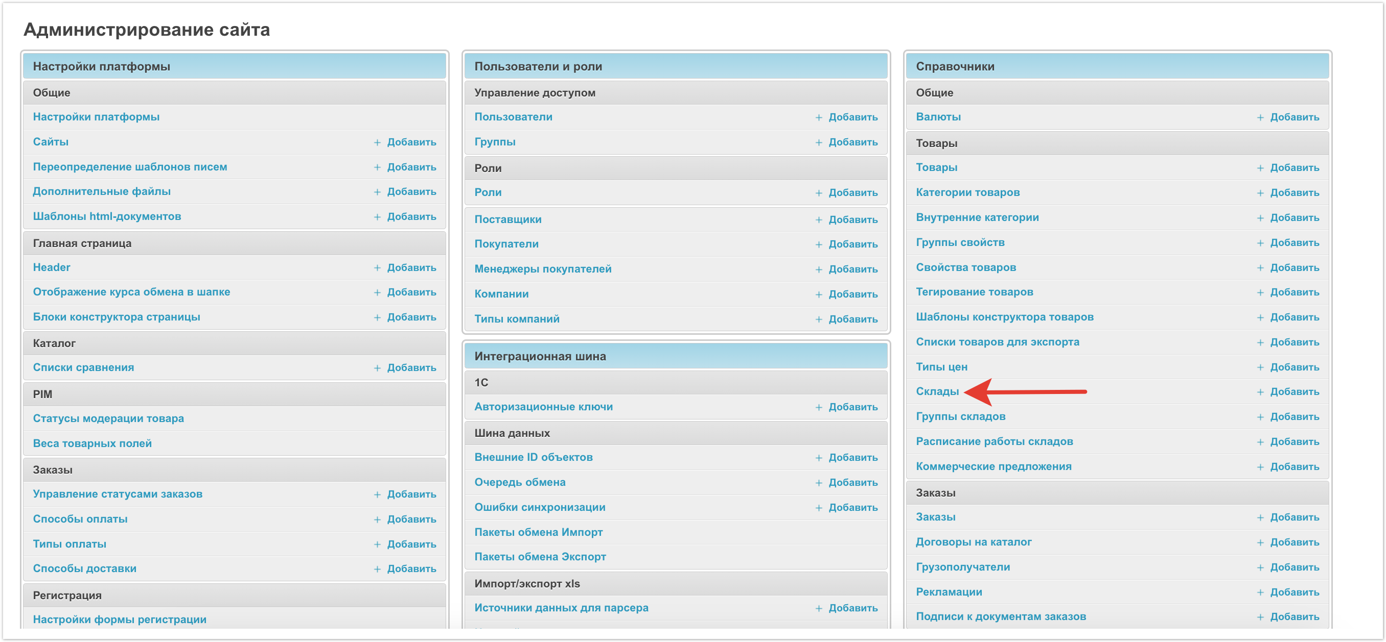Screen dimensions: 1386x642
Task: Open Пакеты обмена Импорт
Action: tap(538, 532)
